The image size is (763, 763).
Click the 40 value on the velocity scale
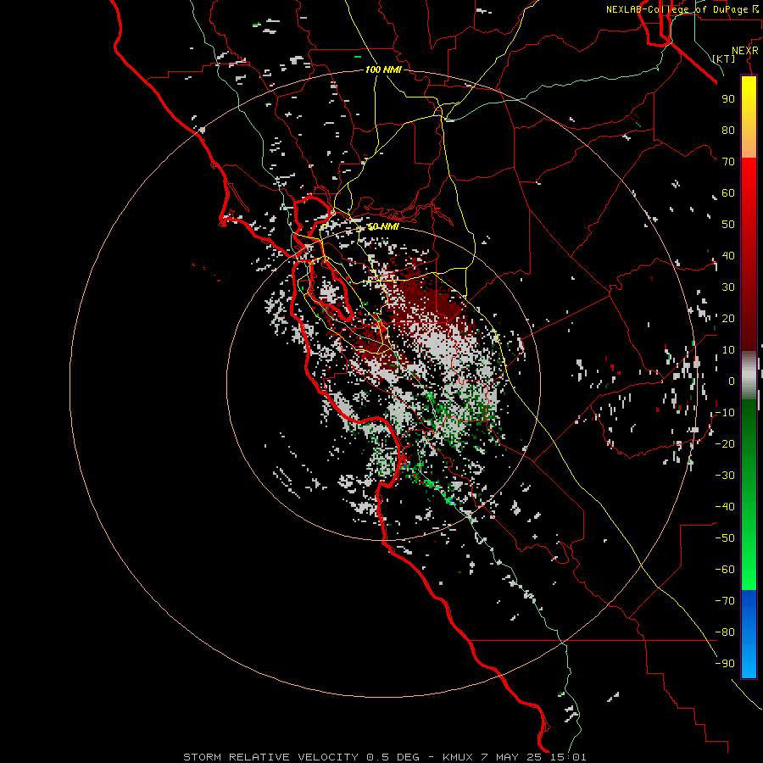[x=728, y=255]
